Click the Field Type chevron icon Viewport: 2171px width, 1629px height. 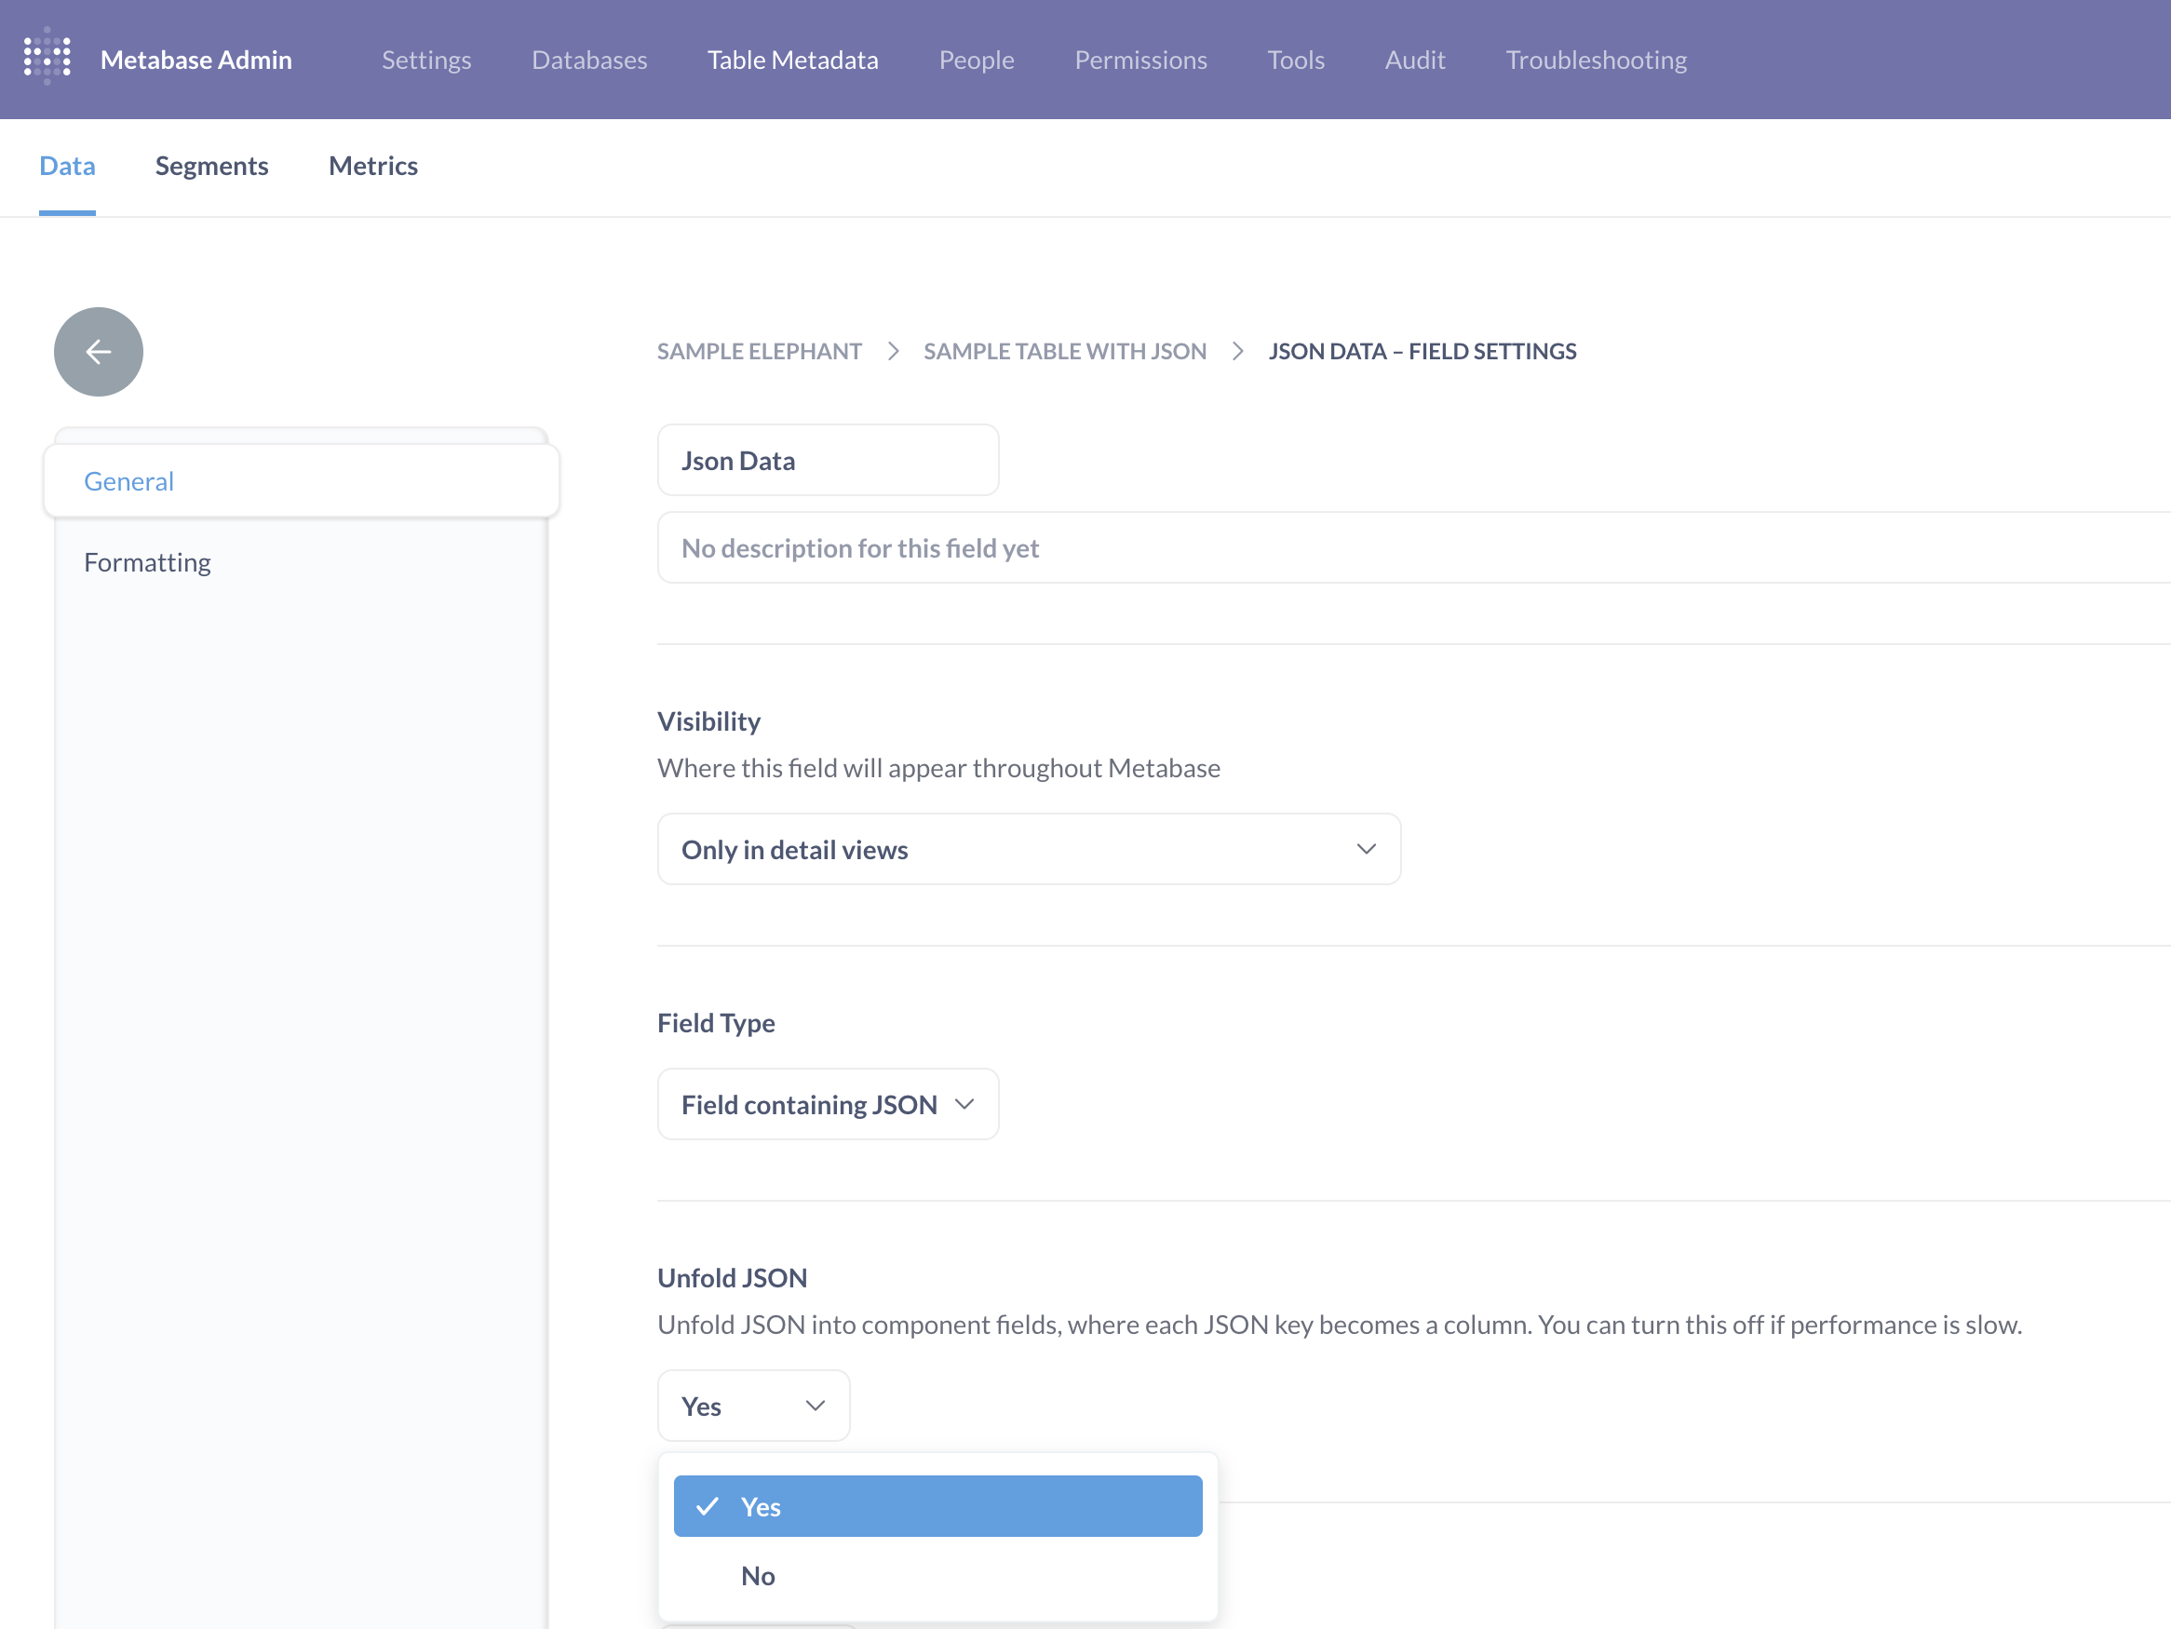964,1104
